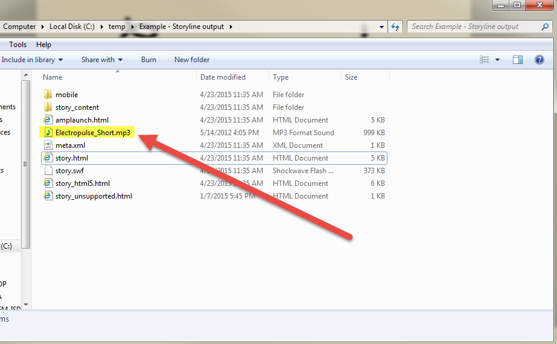Image resolution: width=557 pixels, height=344 pixels.
Task: Select the story_content folder name
Action: click(x=77, y=107)
